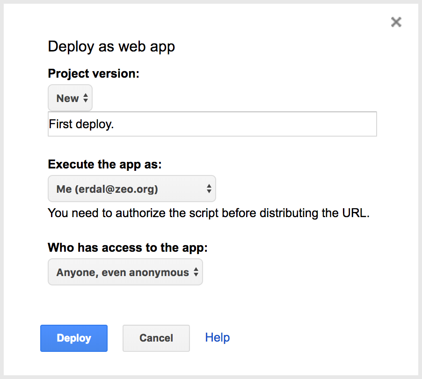Open the Project version New dropdown
Image resolution: width=422 pixels, height=379 pixels.
click(70, 98)
